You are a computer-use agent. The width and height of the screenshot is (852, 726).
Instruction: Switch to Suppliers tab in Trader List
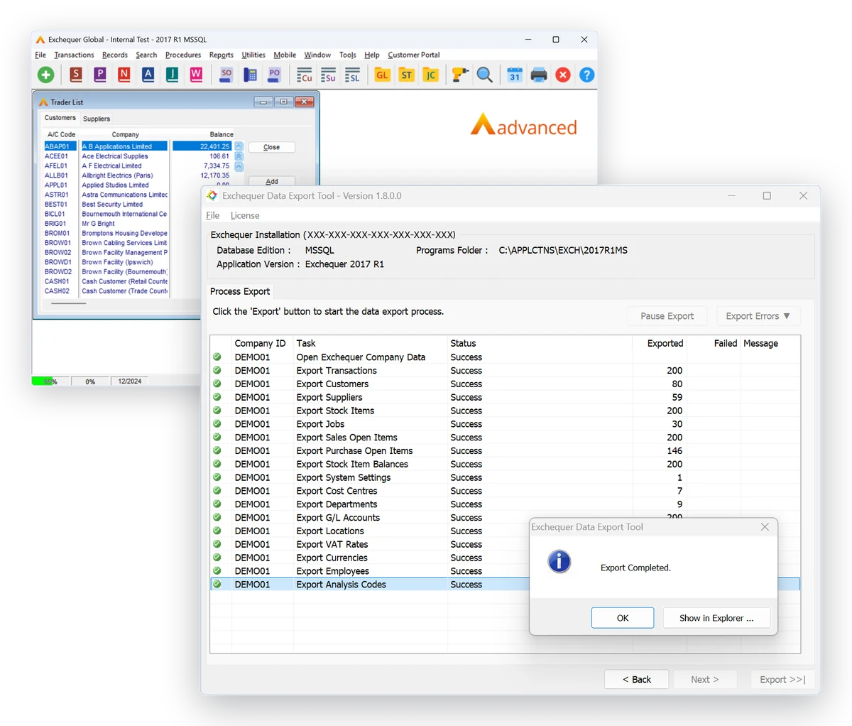[97, 119]
